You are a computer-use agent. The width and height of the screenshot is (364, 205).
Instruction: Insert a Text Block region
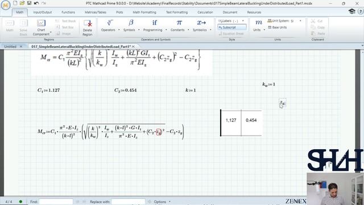pyautogui.click(x=66, y=21)
